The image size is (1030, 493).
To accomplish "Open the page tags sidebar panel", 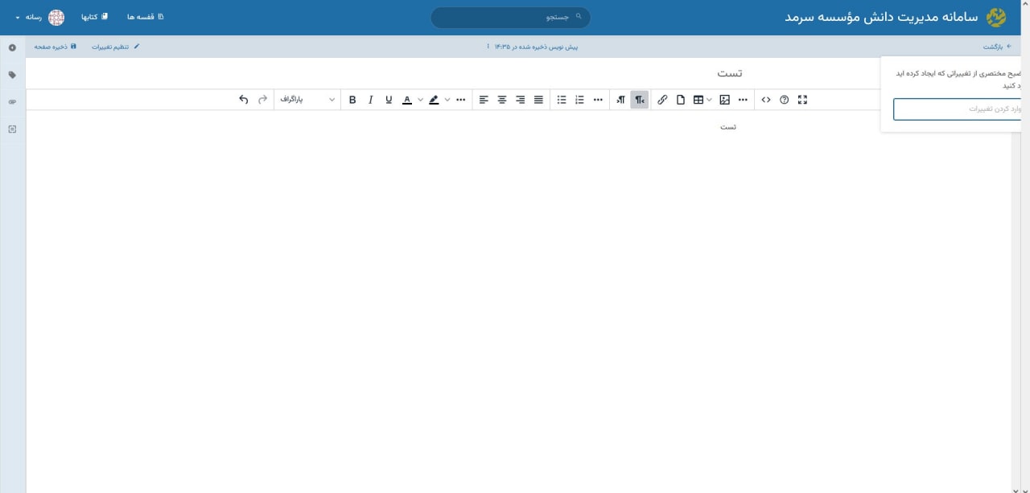I will tap(12, 75).
